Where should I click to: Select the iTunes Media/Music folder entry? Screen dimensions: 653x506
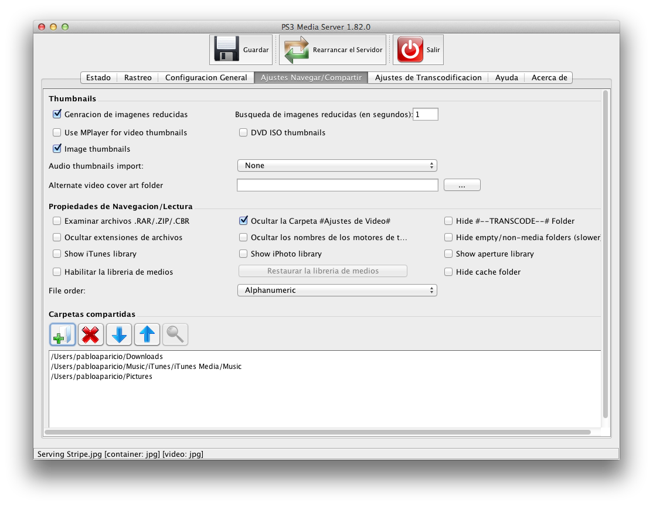pyautogui.click(x=146, y=366)
